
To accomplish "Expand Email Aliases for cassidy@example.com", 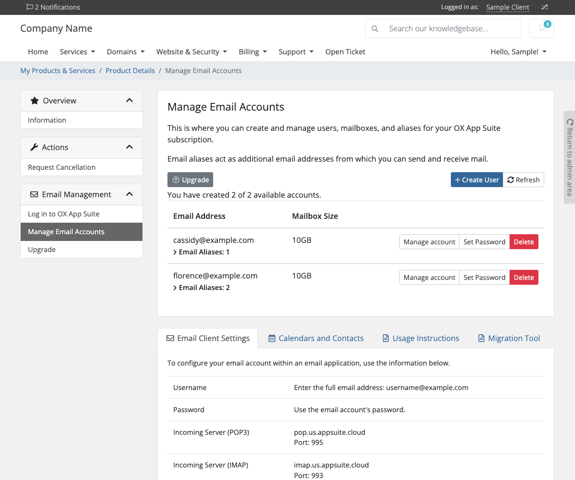I will (x=201, y=252).
